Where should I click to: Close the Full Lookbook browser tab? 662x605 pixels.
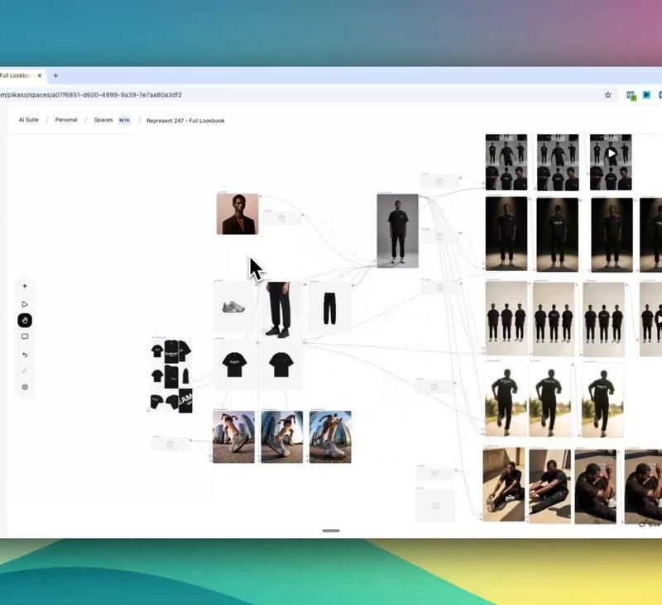pyautogui.click(x=40, y=75)
